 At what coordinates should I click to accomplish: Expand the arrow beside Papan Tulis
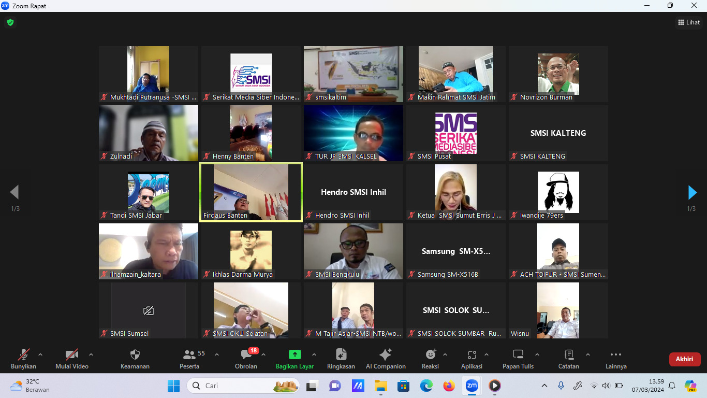[537, 355]
